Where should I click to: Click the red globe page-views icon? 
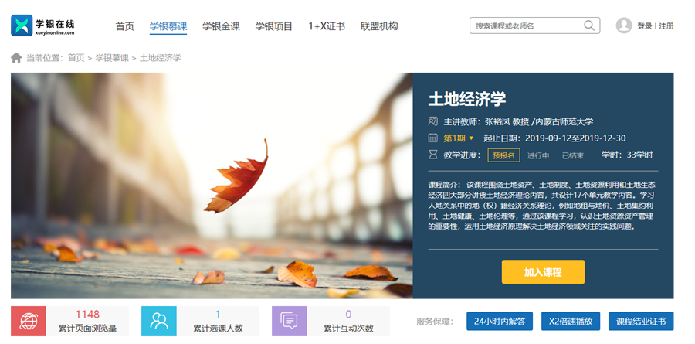tap(29, 321)
